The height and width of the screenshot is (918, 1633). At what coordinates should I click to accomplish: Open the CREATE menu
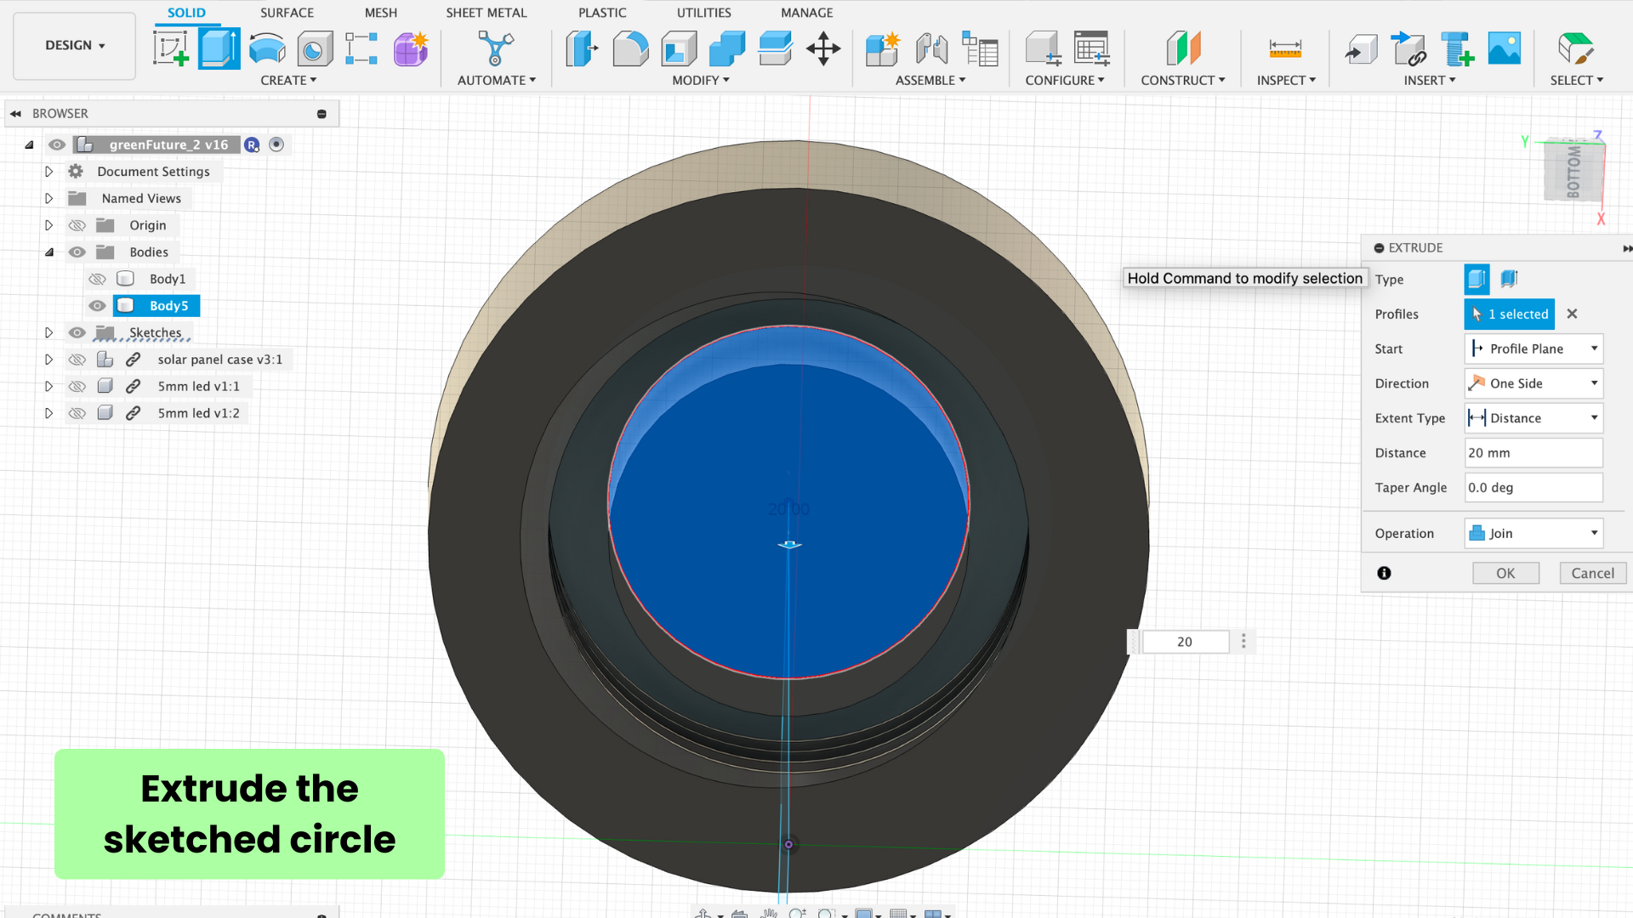[x=288, y=80]
